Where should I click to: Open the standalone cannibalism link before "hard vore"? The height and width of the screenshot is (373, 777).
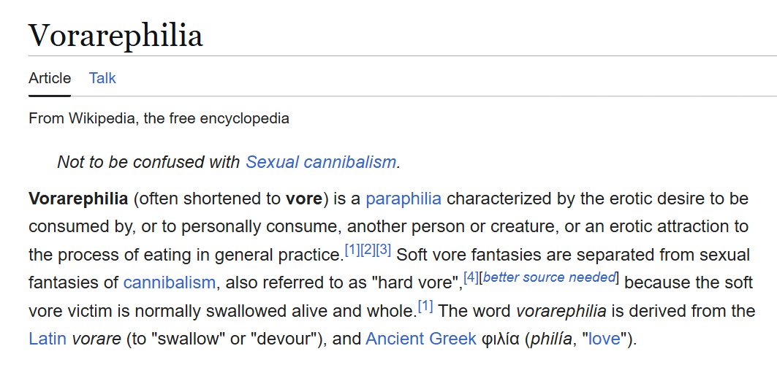(x=169, y=282)
